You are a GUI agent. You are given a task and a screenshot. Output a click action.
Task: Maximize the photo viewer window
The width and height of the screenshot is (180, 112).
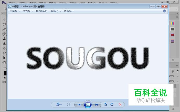[158, 6]
